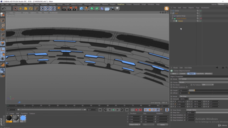Enable the Snap S icon

2,59
